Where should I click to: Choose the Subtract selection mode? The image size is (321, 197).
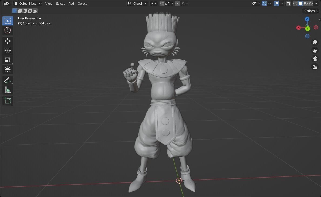[x=25, y=11]
